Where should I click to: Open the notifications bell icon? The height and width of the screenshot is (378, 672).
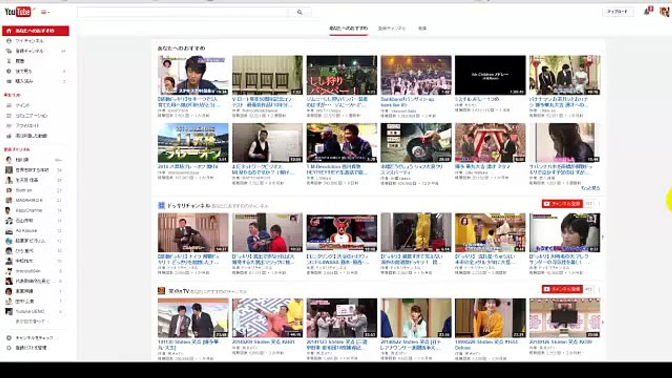647,12
